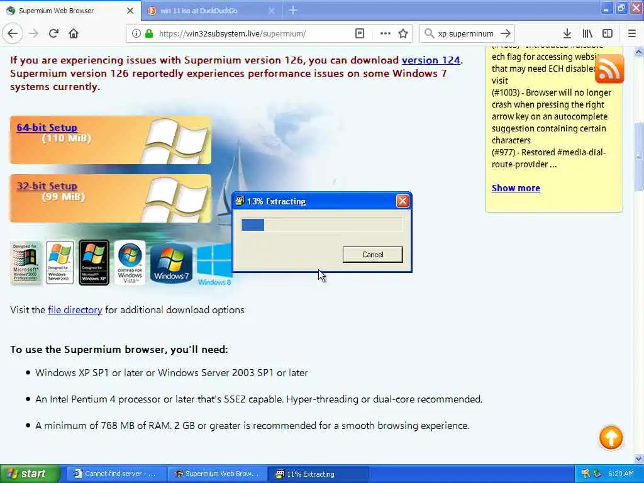Submit search with the arrow button

click(506, 34)
